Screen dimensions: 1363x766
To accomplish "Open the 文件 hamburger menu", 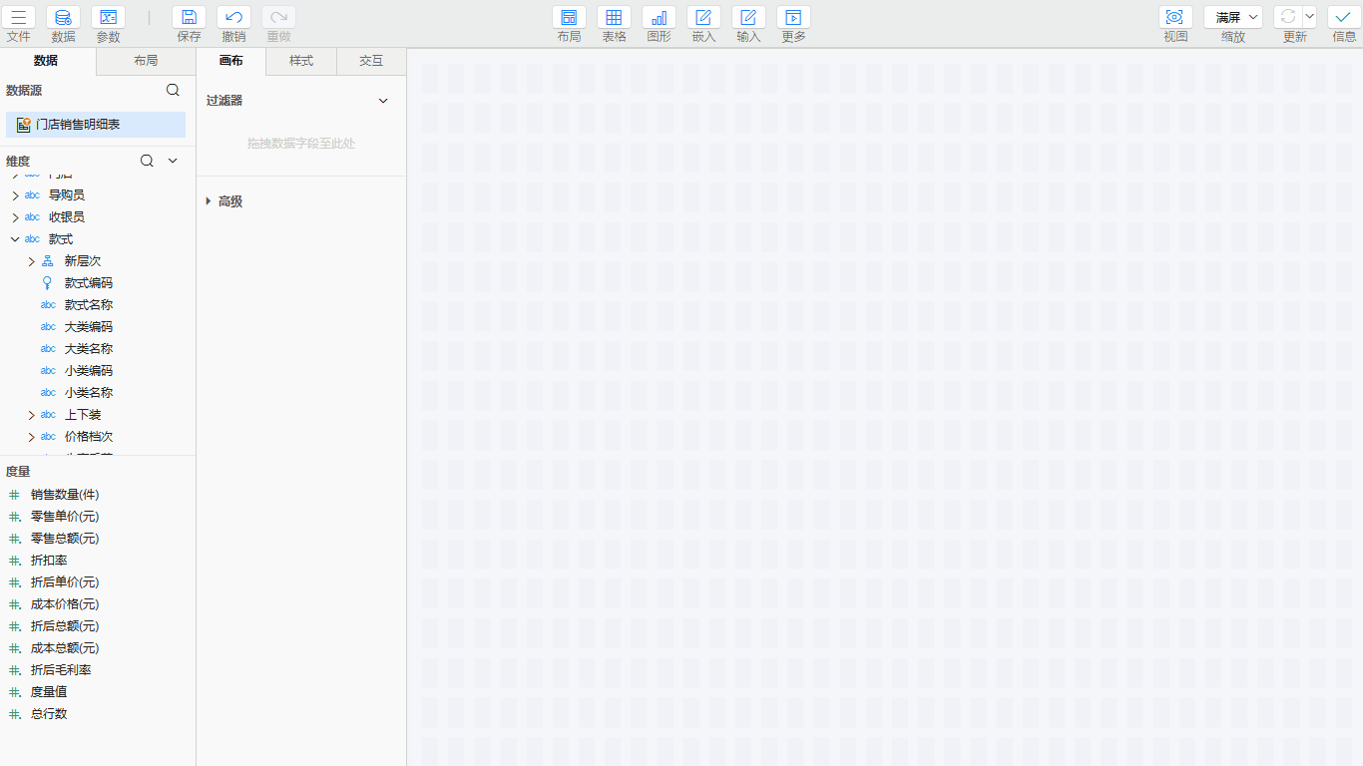I will (x=18, y=17).
